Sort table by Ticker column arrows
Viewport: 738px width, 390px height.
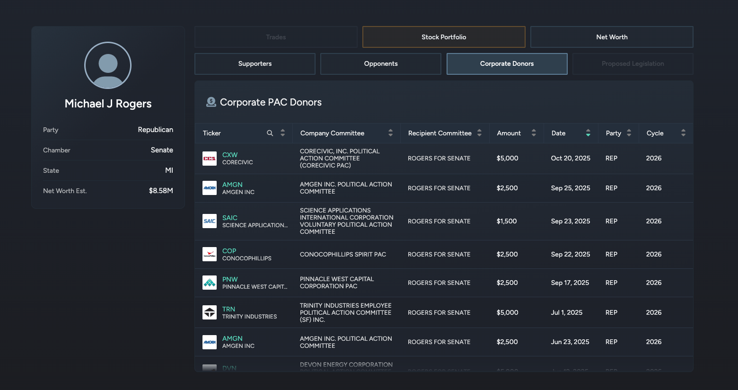click(x=282, y=133)
